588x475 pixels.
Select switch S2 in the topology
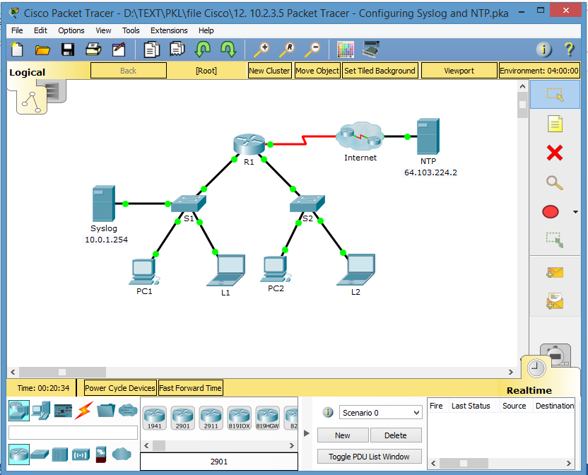[307, 204]
